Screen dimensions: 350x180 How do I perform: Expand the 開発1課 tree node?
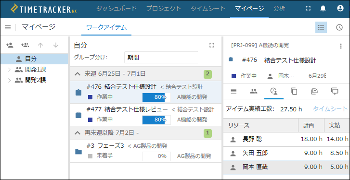pyautogui.click(x=9, y=70)
